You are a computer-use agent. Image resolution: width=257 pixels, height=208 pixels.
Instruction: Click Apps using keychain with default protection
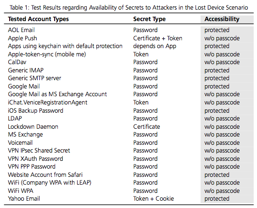(x=65, y=46)
